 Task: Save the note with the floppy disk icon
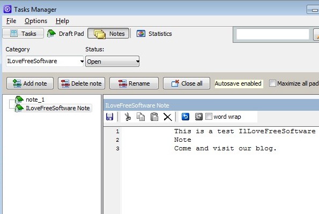click(110, 117)
